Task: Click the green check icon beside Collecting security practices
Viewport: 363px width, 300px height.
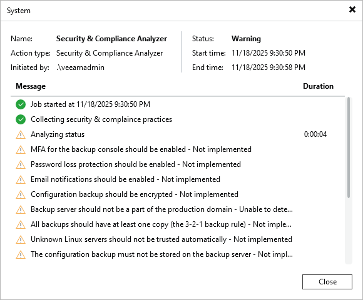Action: click(x=21, y=119)
